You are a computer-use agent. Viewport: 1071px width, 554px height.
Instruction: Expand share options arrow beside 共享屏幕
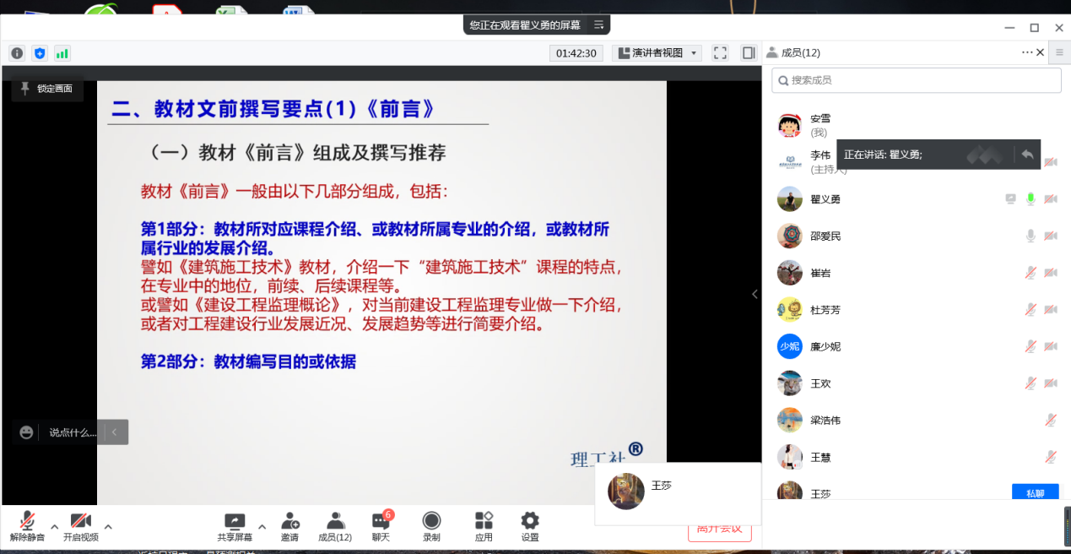262,526
